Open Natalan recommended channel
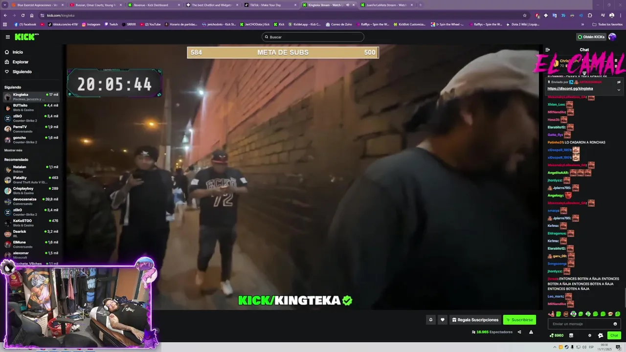This screenshot has width=626, height=352. pos(31,169)
